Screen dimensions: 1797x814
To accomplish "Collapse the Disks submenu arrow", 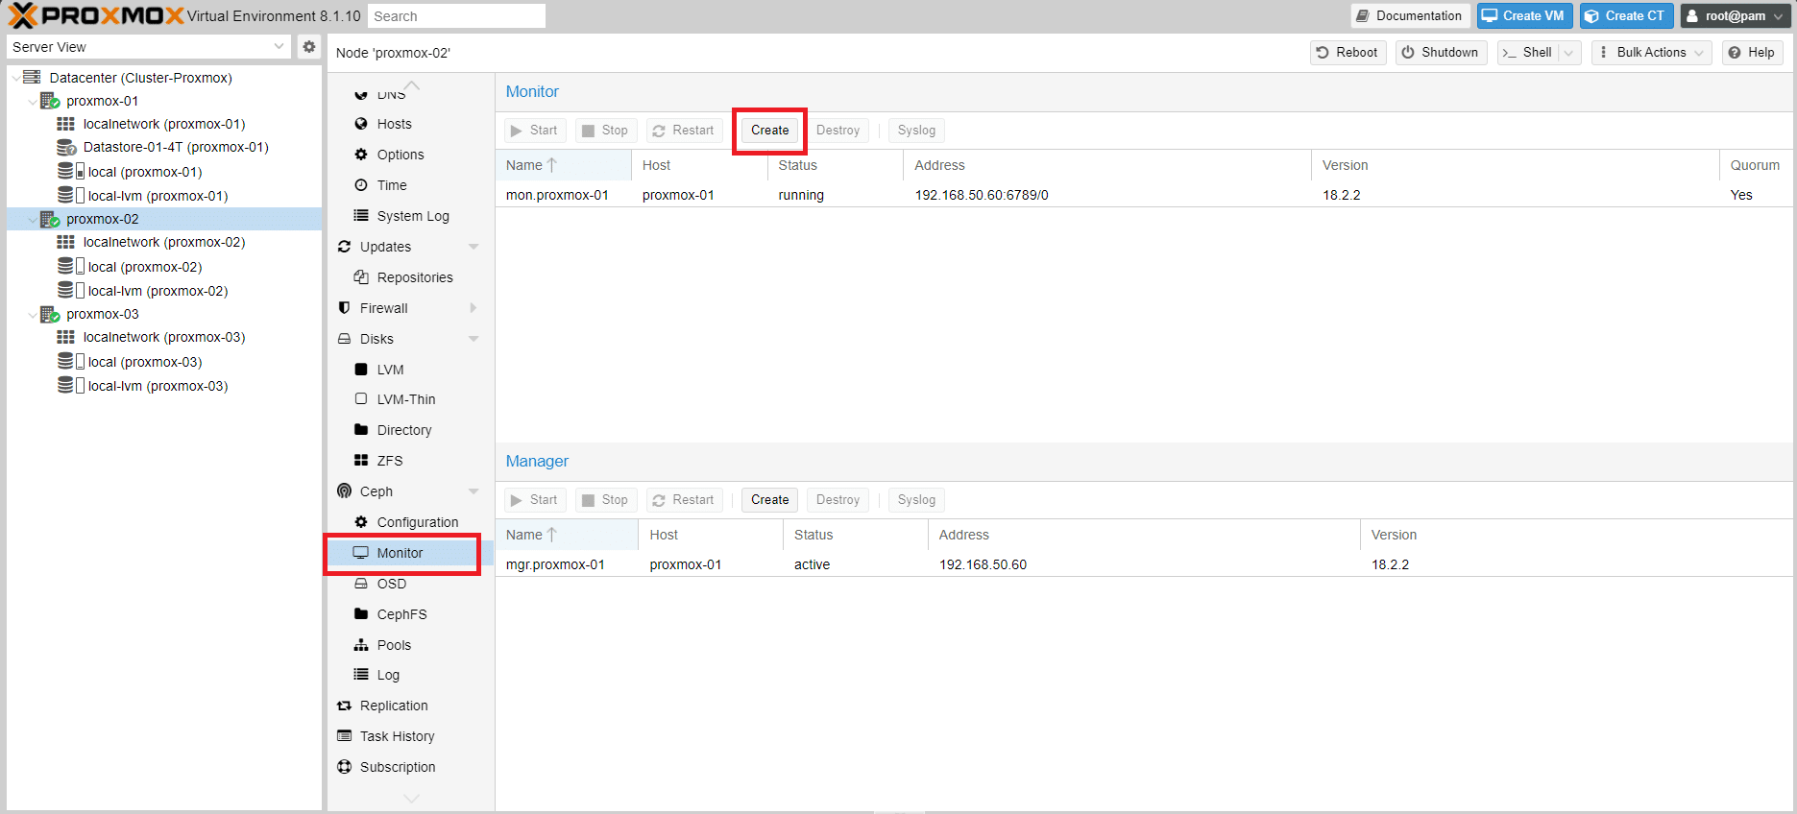I will point(474,339).
